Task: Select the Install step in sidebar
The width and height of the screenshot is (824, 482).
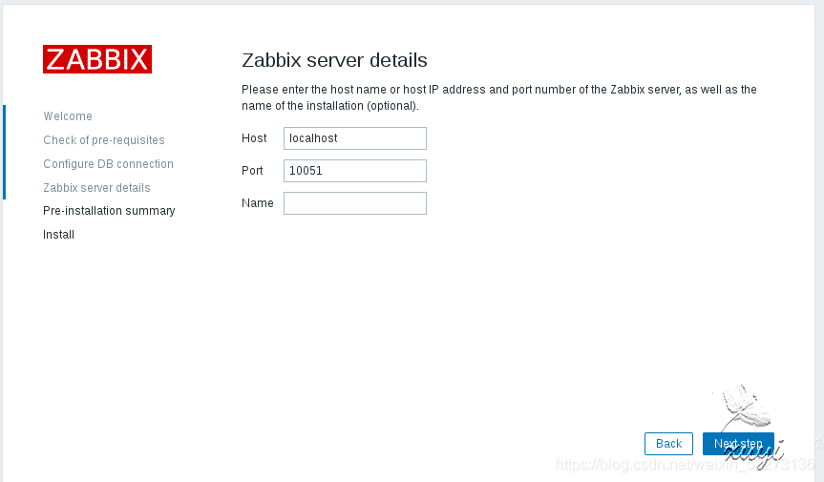Action: pos(58,235)
